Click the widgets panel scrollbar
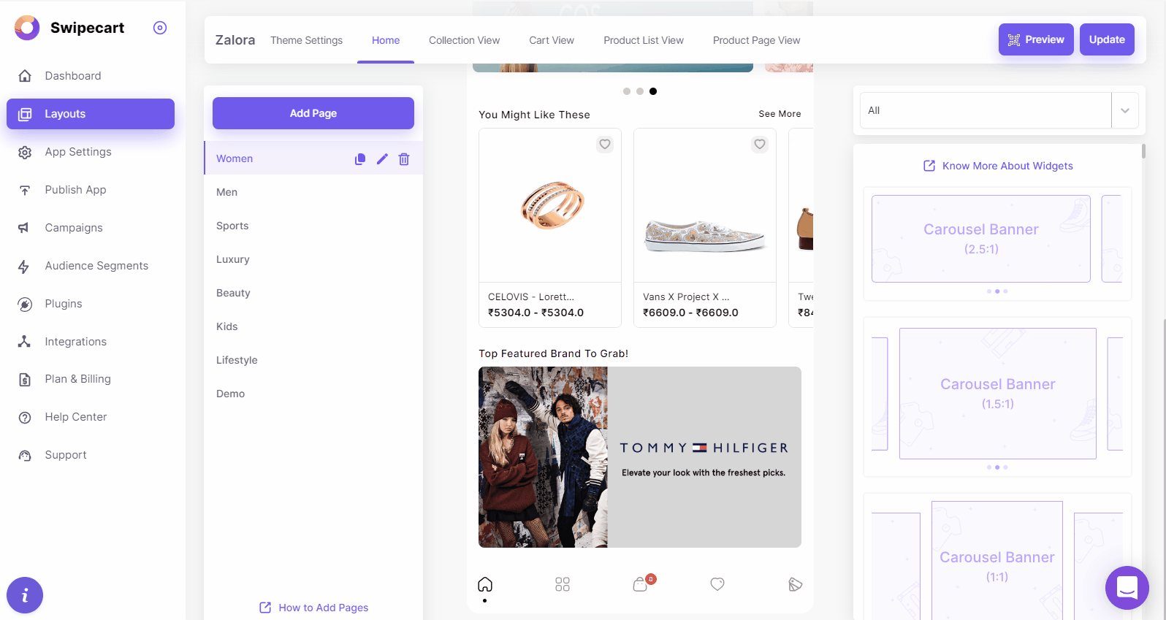Image resolution: width=1166 pixels, height=620 pixels. [x=1143, y=151]
